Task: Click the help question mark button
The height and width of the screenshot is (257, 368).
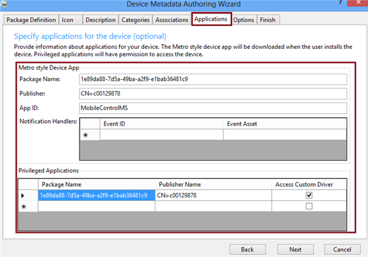Action: (341, 3)
